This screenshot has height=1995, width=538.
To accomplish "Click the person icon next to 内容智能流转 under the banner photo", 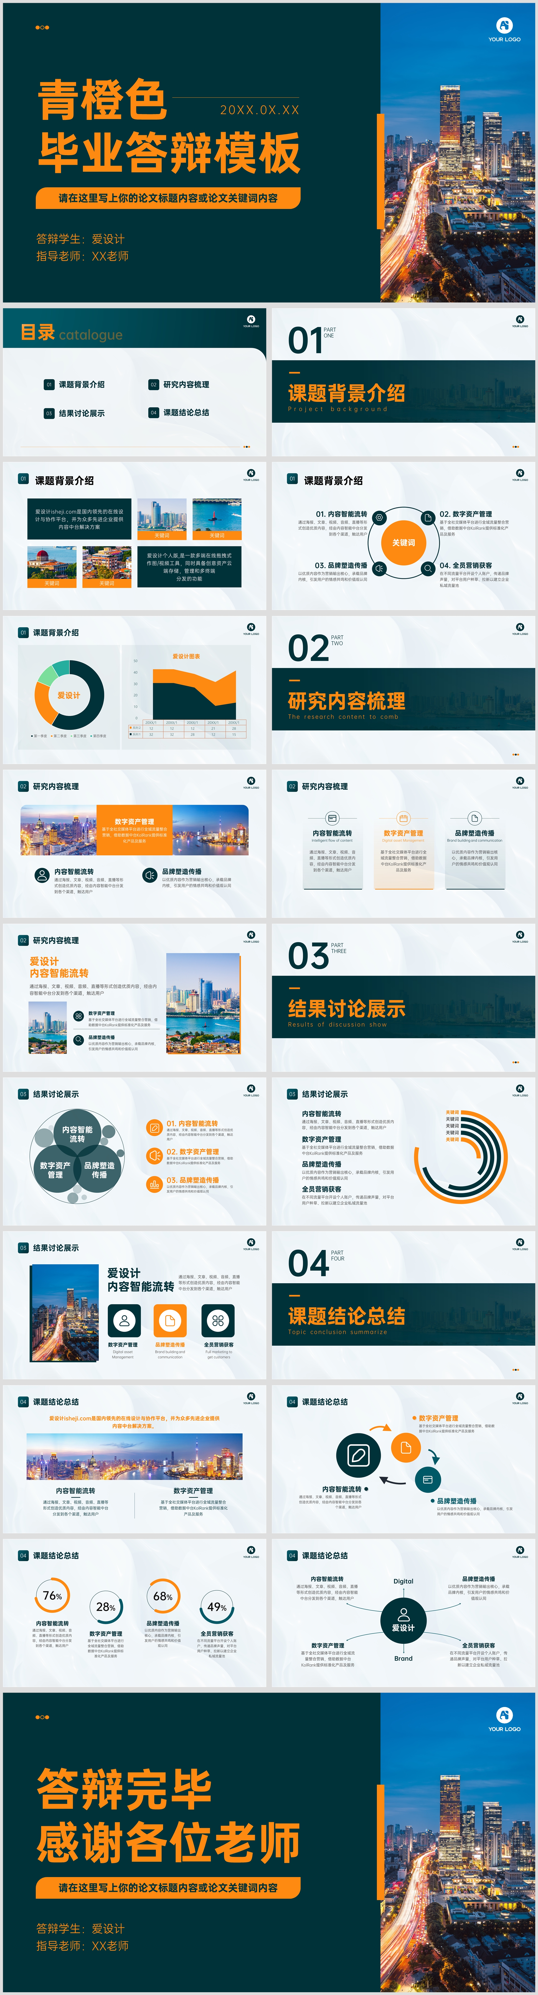I will [42, 875].
